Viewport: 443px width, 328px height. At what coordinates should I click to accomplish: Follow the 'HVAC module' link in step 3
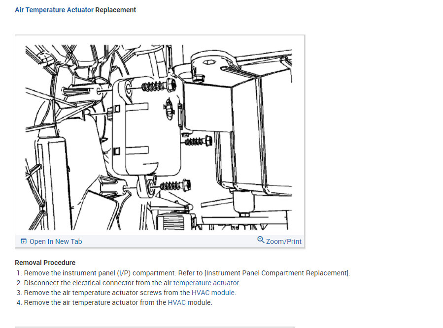click(213, 293)
